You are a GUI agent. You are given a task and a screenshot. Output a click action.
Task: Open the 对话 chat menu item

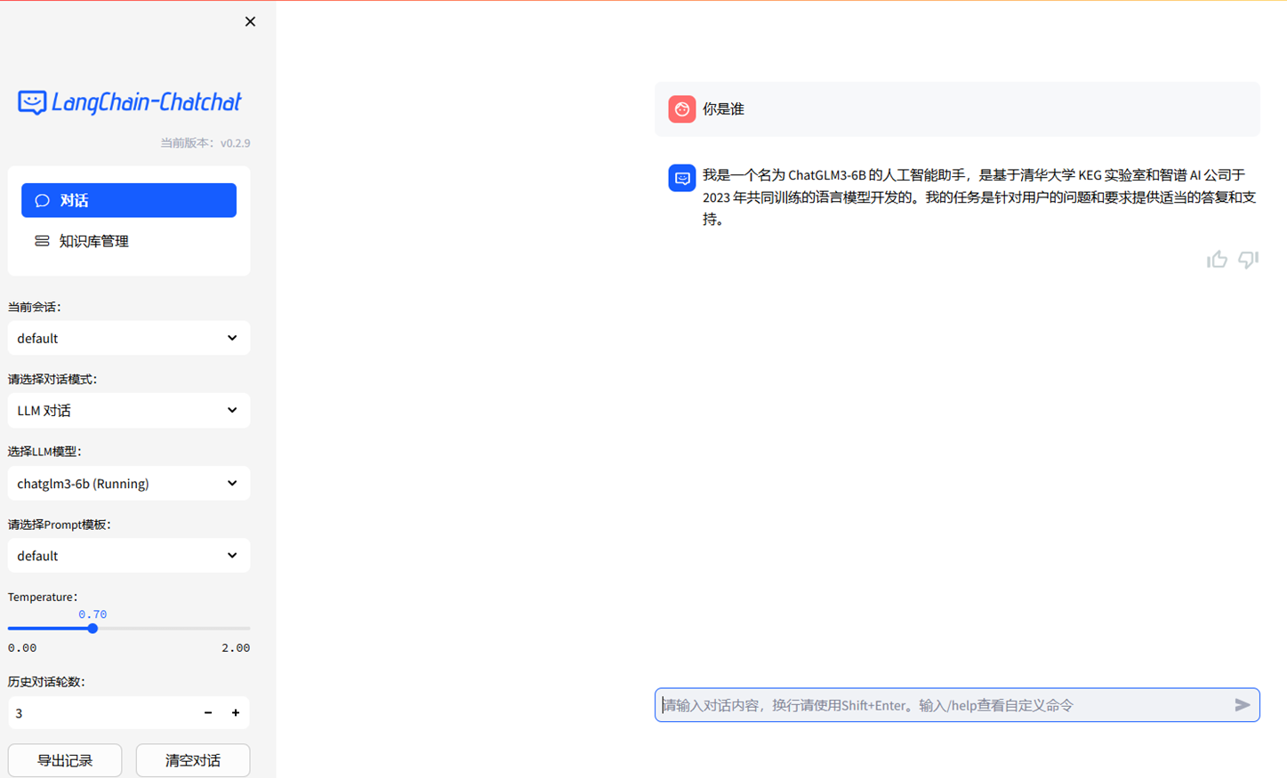pos(129,200)
